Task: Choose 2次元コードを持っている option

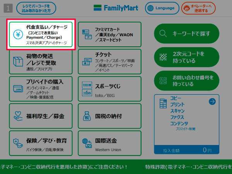Action: click(x=187, y=57)
